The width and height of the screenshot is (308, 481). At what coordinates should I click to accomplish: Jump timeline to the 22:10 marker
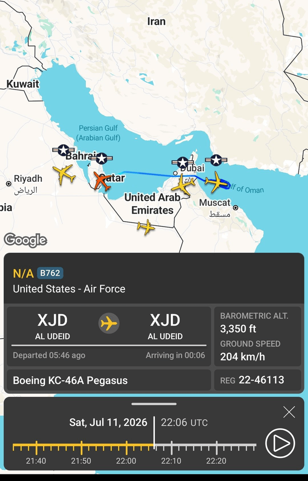(x=171, y=448)
